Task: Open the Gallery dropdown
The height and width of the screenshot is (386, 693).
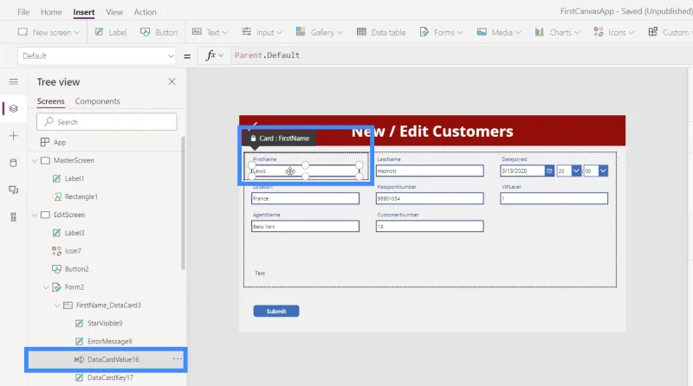Action: [x=319, y=32]
